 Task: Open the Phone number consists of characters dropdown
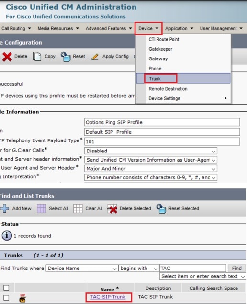(x=151, y=177)
